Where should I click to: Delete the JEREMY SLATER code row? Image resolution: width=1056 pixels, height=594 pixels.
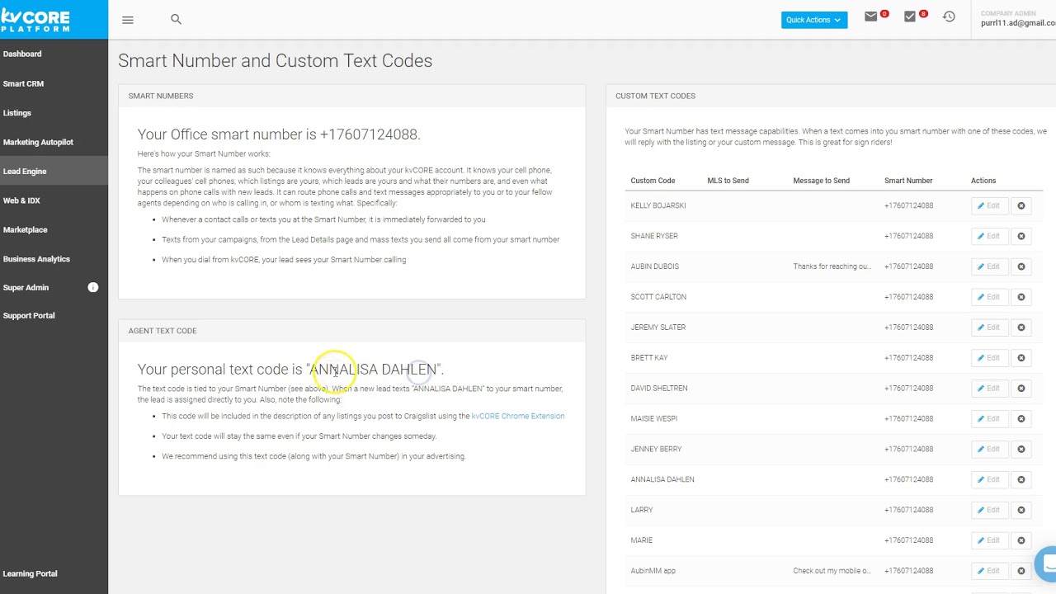coord(1021,328)
